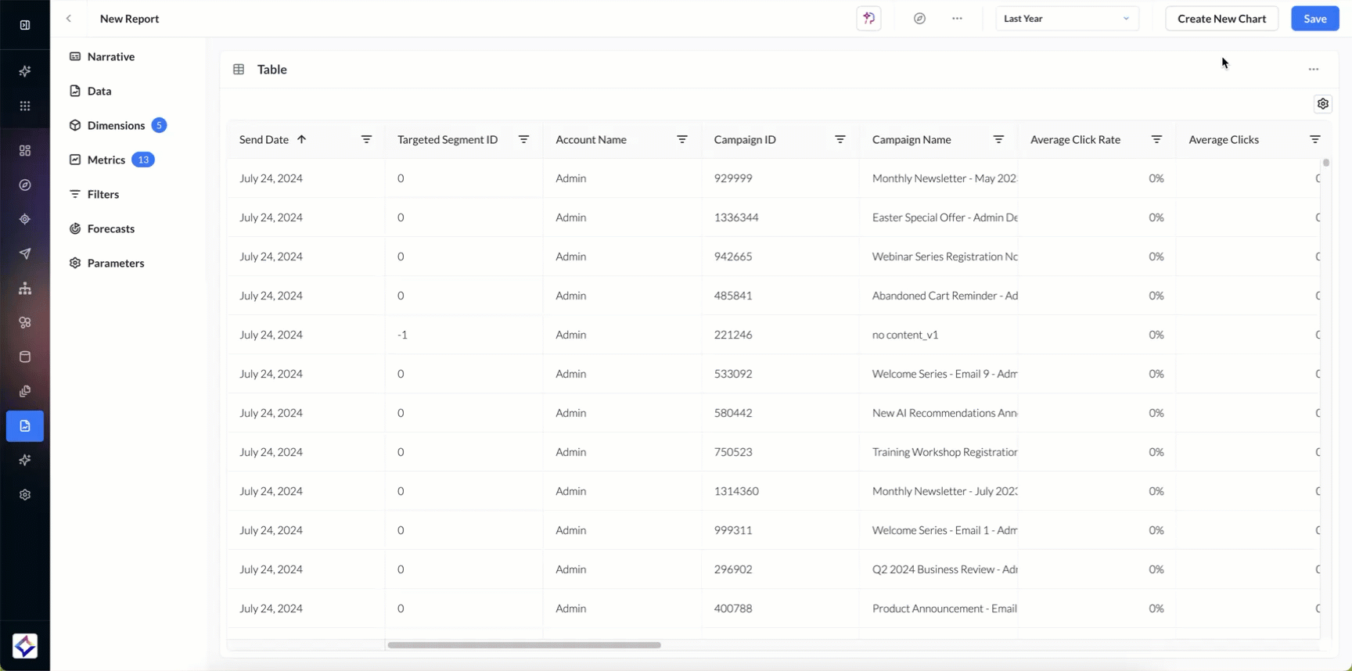Screen dimensions: 1352x671
Task: Select the Metrics menu item
Action: 106,160
